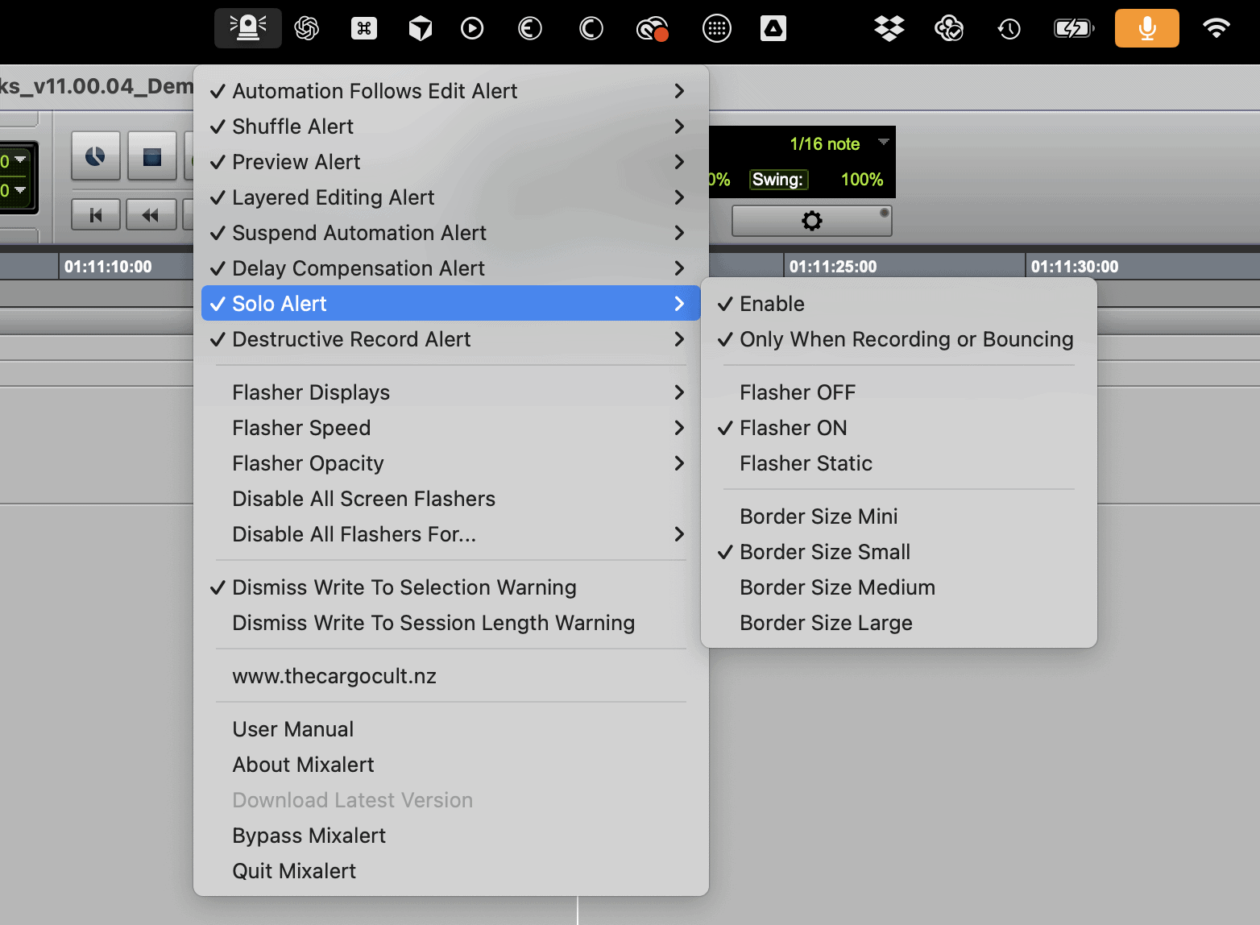Open the ChatGPT menu bar icon
1260x925 pixels.
[307, 29]
